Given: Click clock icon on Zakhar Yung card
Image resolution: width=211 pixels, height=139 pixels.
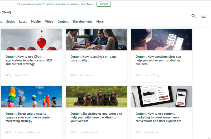Looking at the screenshot, I should tap(137, 75).
